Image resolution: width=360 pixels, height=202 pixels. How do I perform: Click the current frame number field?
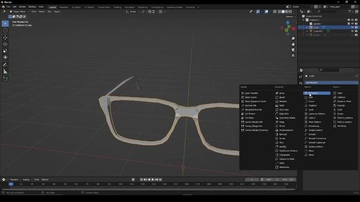point(252,180)
